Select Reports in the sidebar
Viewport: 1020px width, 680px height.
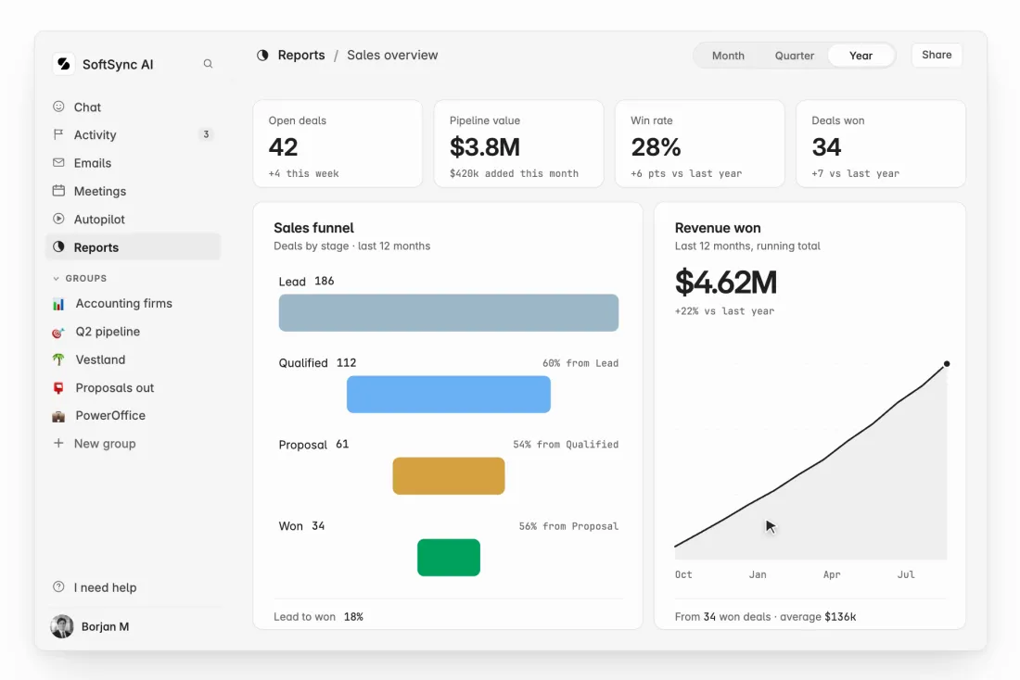(x=134, y=247)
